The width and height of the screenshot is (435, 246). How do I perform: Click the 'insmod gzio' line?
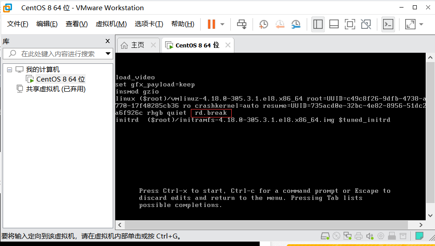point(137,92)
